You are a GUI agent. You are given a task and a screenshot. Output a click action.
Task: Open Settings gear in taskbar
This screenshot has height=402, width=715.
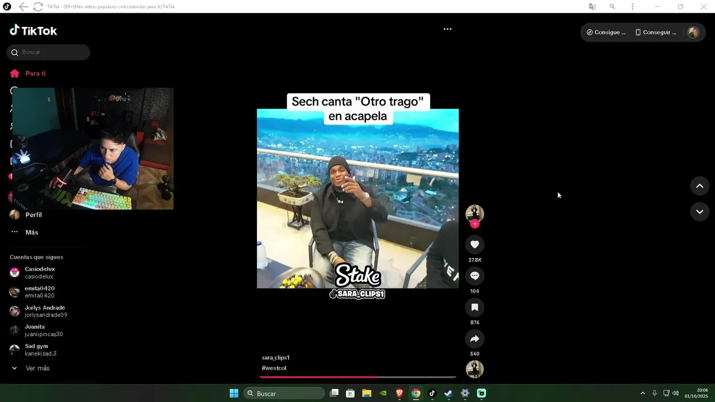point(465,394)
